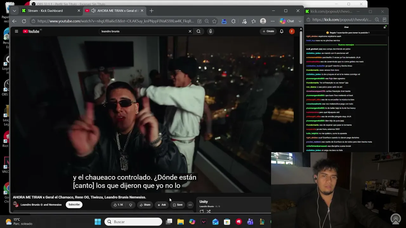This screenshot has height=228, width=406.
Task: Select the AHORA ME TIRAN YouTube tab
Action: 115,11
